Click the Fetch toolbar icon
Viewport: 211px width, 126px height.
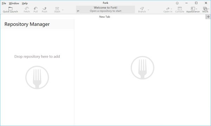click(27, 8)
